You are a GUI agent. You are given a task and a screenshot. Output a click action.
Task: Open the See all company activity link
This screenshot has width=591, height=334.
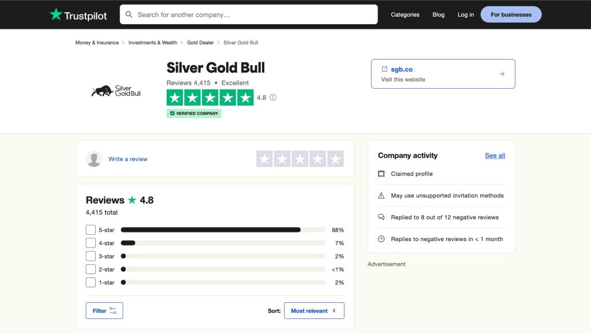[495, 156]
